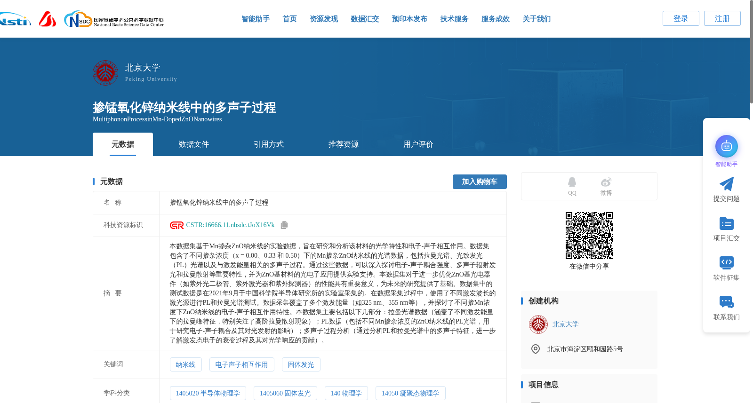Open 预印本发布 navigation item

[409, 19]
